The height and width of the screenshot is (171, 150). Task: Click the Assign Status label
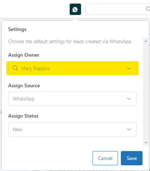(23, 116)
